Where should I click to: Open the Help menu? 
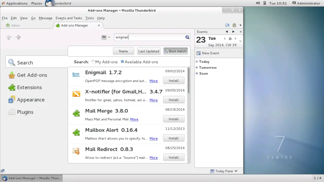pos(101,18)
